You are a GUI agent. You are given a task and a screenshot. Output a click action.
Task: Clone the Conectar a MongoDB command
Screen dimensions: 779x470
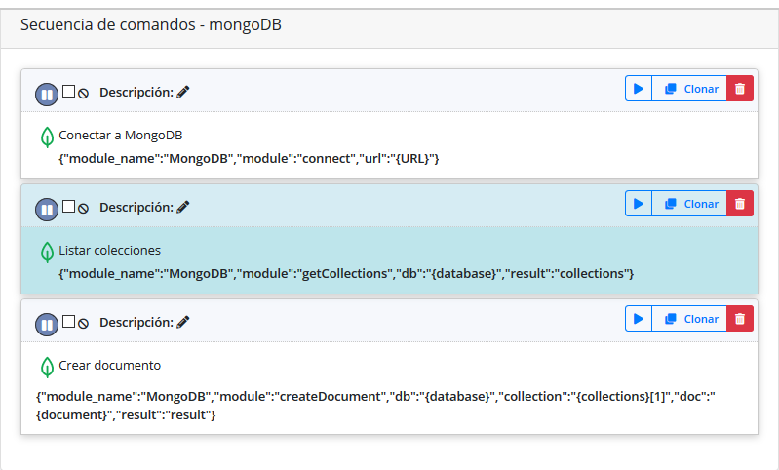tap(689, 89)
